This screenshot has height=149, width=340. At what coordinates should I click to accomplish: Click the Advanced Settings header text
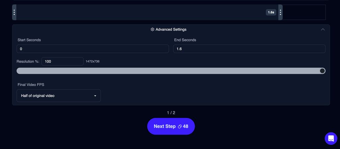point(171,29)
